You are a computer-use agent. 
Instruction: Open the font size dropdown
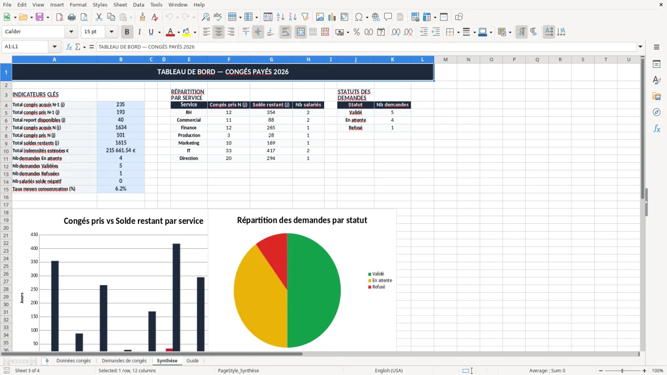(x=112, y=32)
